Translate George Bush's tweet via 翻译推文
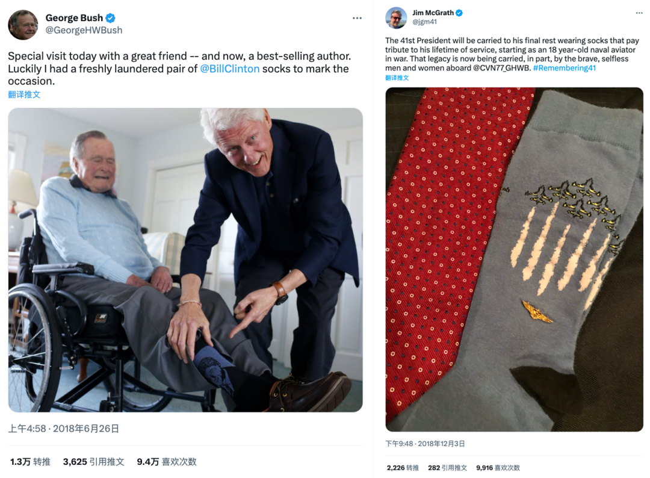Screen dimensions: 650x478 (24, 95)
